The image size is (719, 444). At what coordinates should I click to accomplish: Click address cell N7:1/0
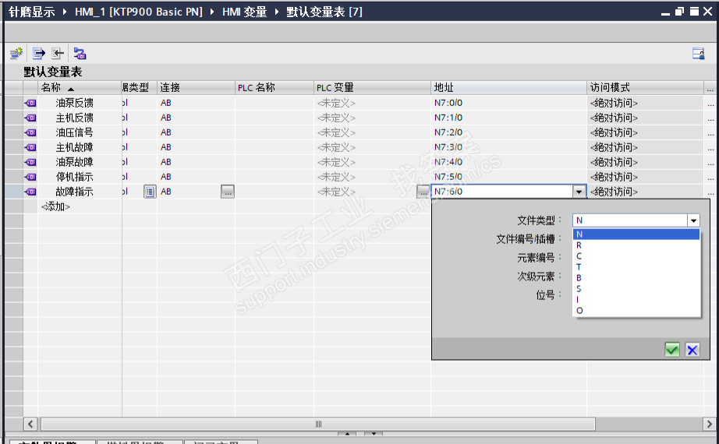click(509, 118)
